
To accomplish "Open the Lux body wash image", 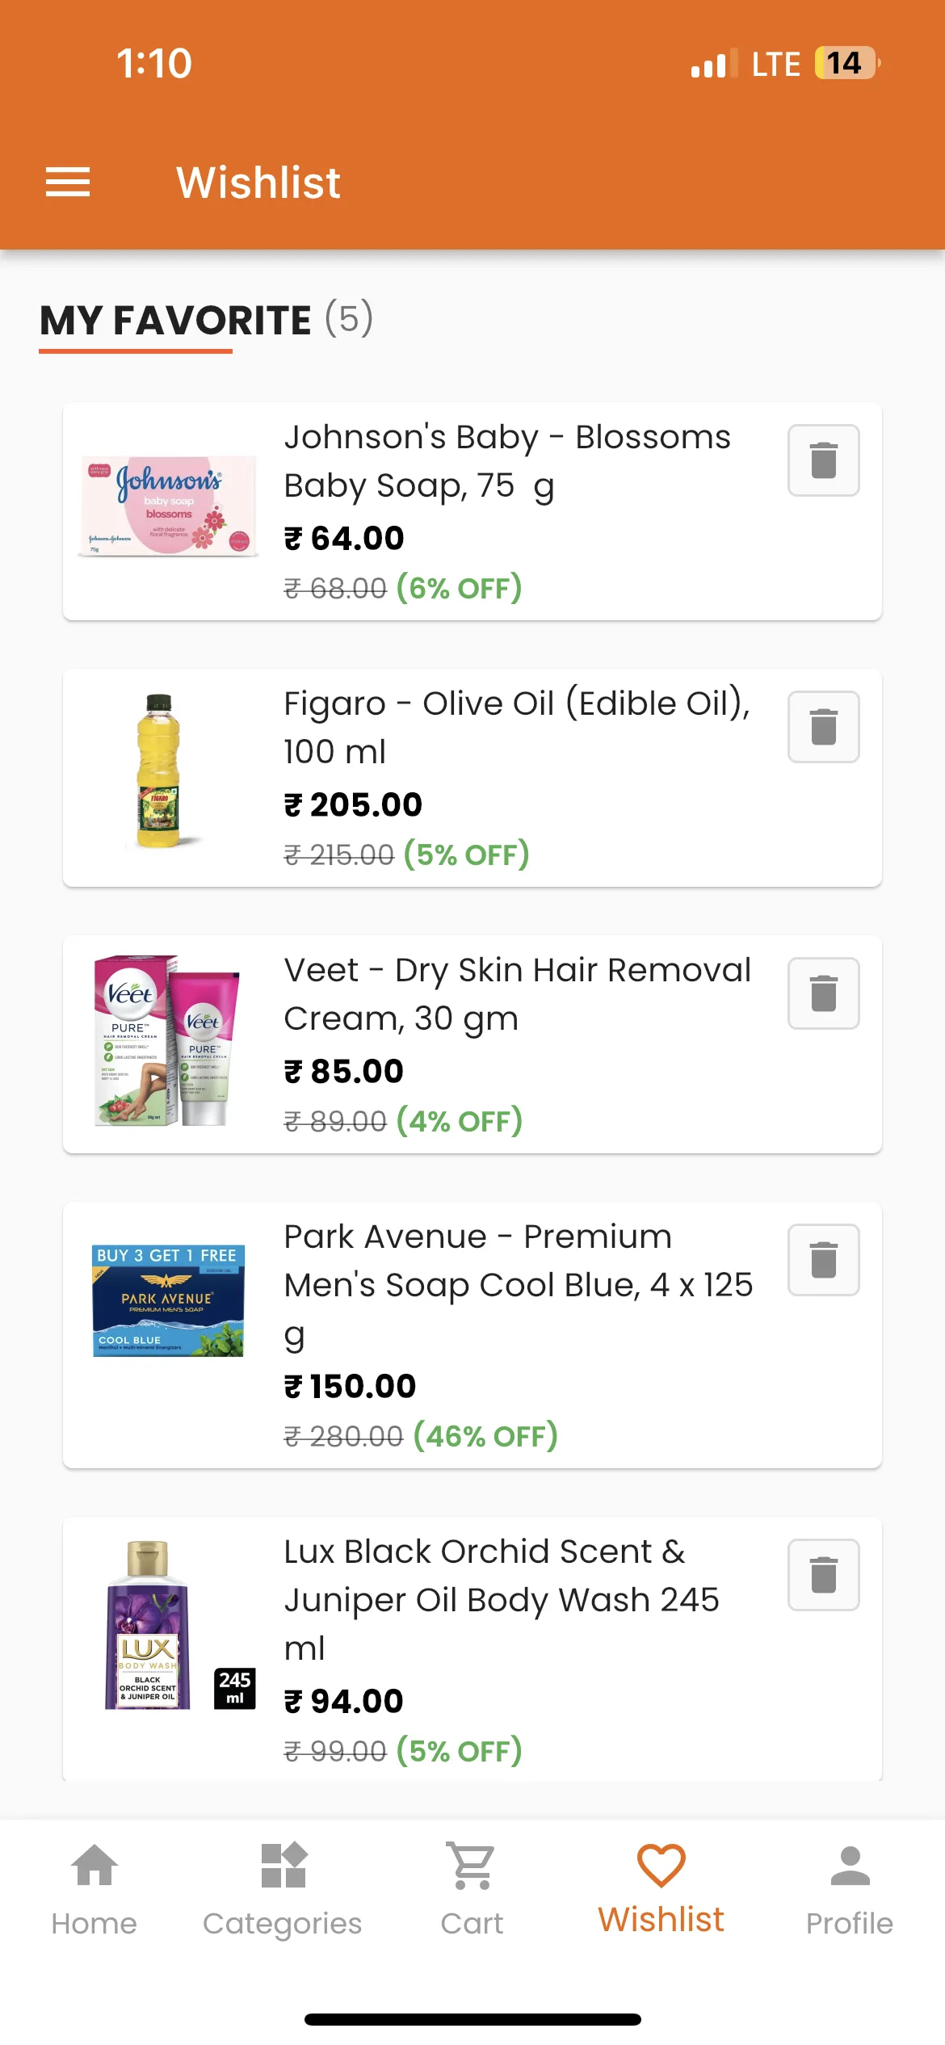I will (179, 1625).
